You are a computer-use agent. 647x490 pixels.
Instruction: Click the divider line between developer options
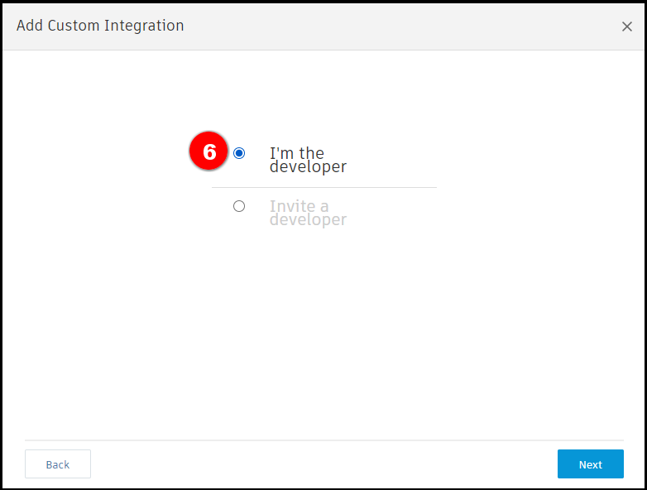click(x=323, y=188)
